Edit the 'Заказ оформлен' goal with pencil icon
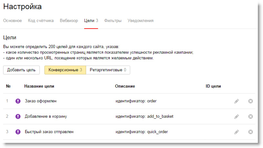This screenshot has height=148, width=263. click(x=237, y=101)
